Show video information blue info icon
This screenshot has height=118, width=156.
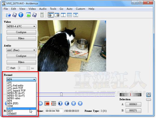point(21,15)
